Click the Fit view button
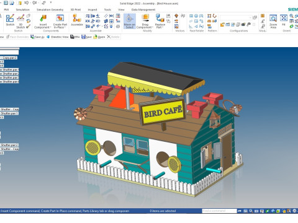Image resolution: width=298 pixels, height=223 pixels. pos(284,20)
